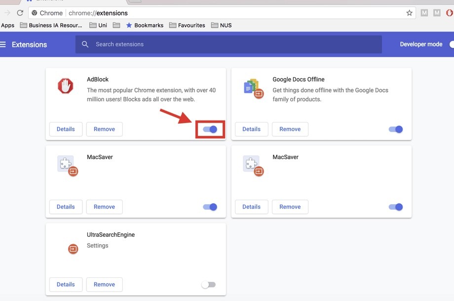Click the Developer mode label
The height and width of the screenshot is (301, 454).
coord(421,44)
